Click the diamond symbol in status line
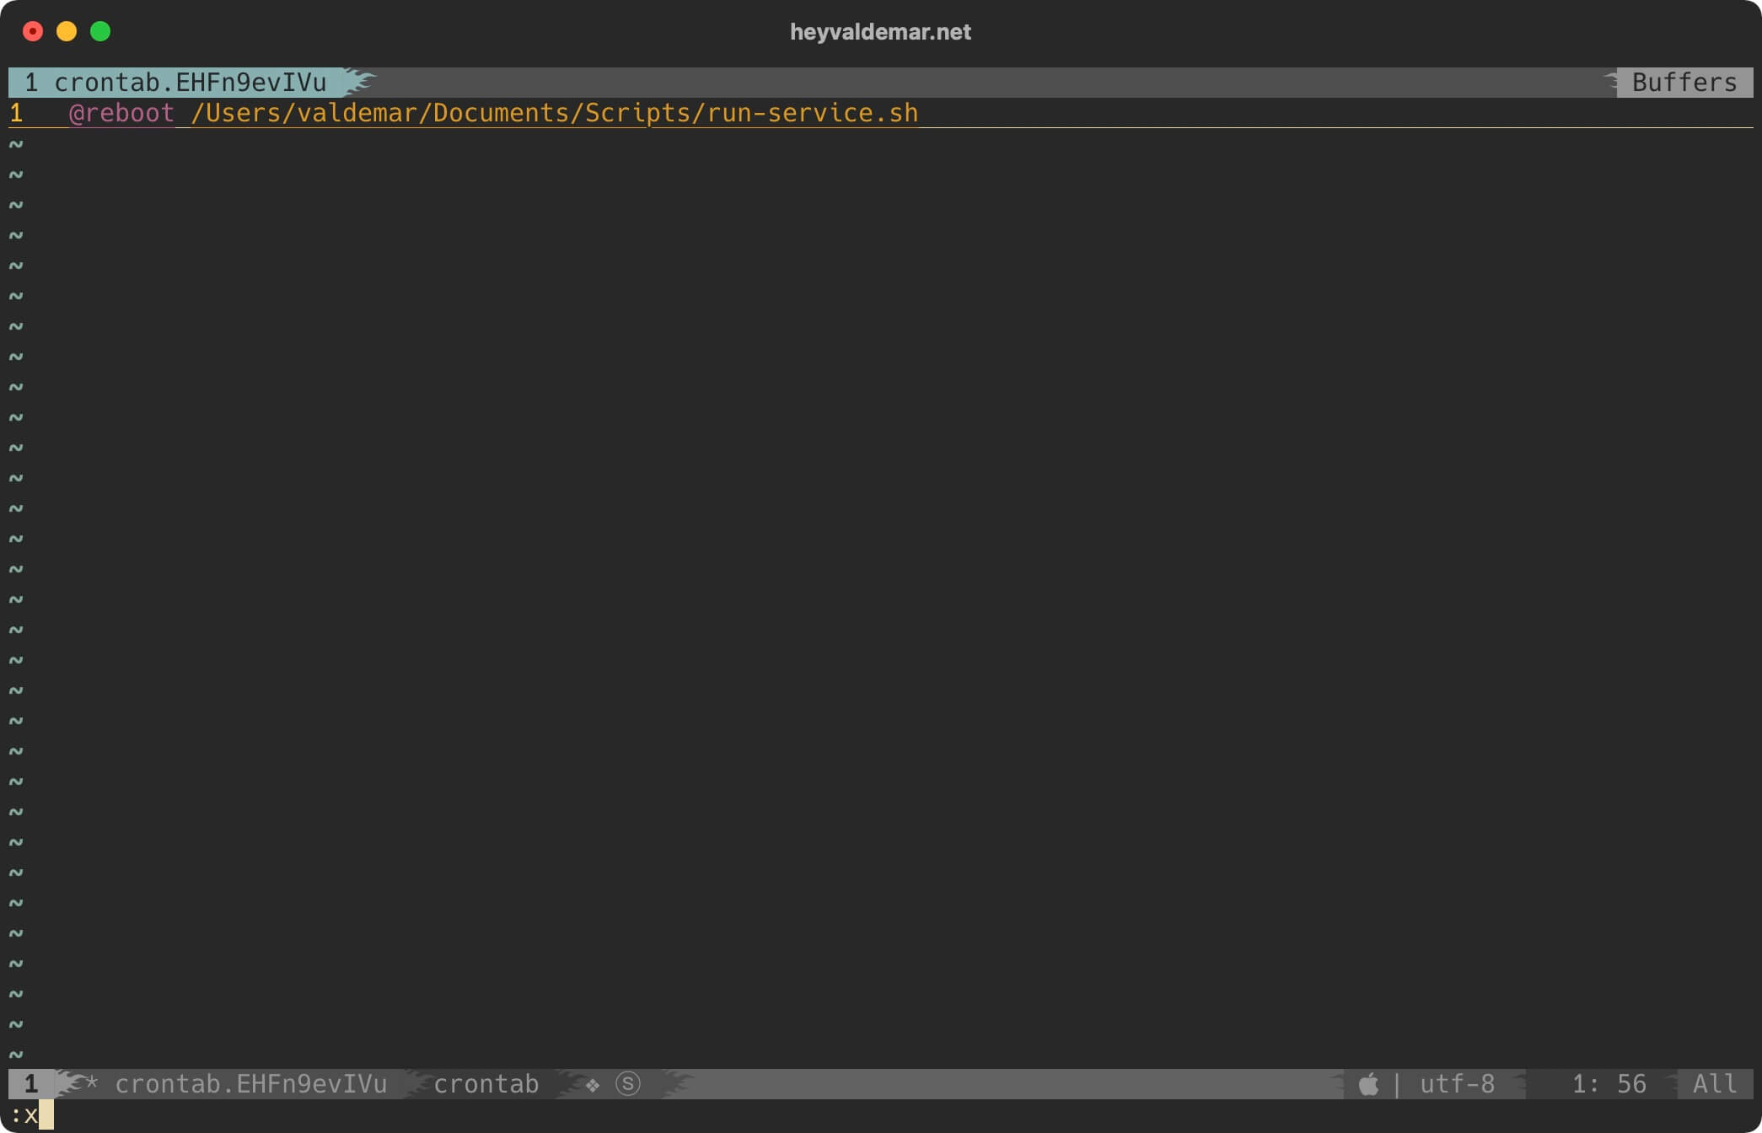Image resolution: width=1762 pixels, height=1133 pixels. (593, 1086)
